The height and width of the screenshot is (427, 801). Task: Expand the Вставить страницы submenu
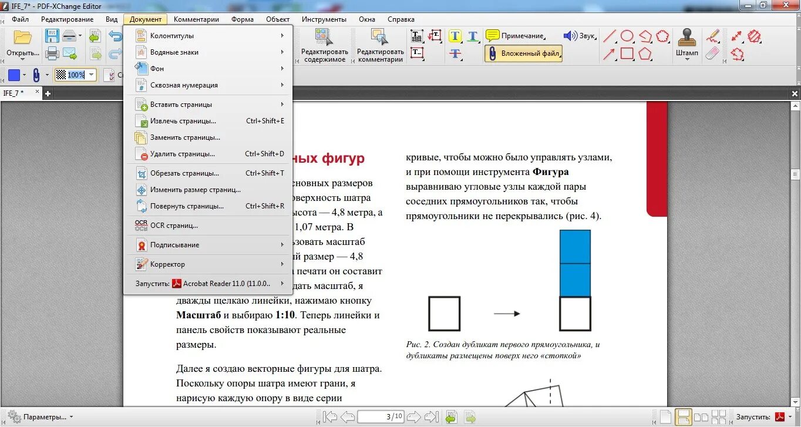pos(208,105)
